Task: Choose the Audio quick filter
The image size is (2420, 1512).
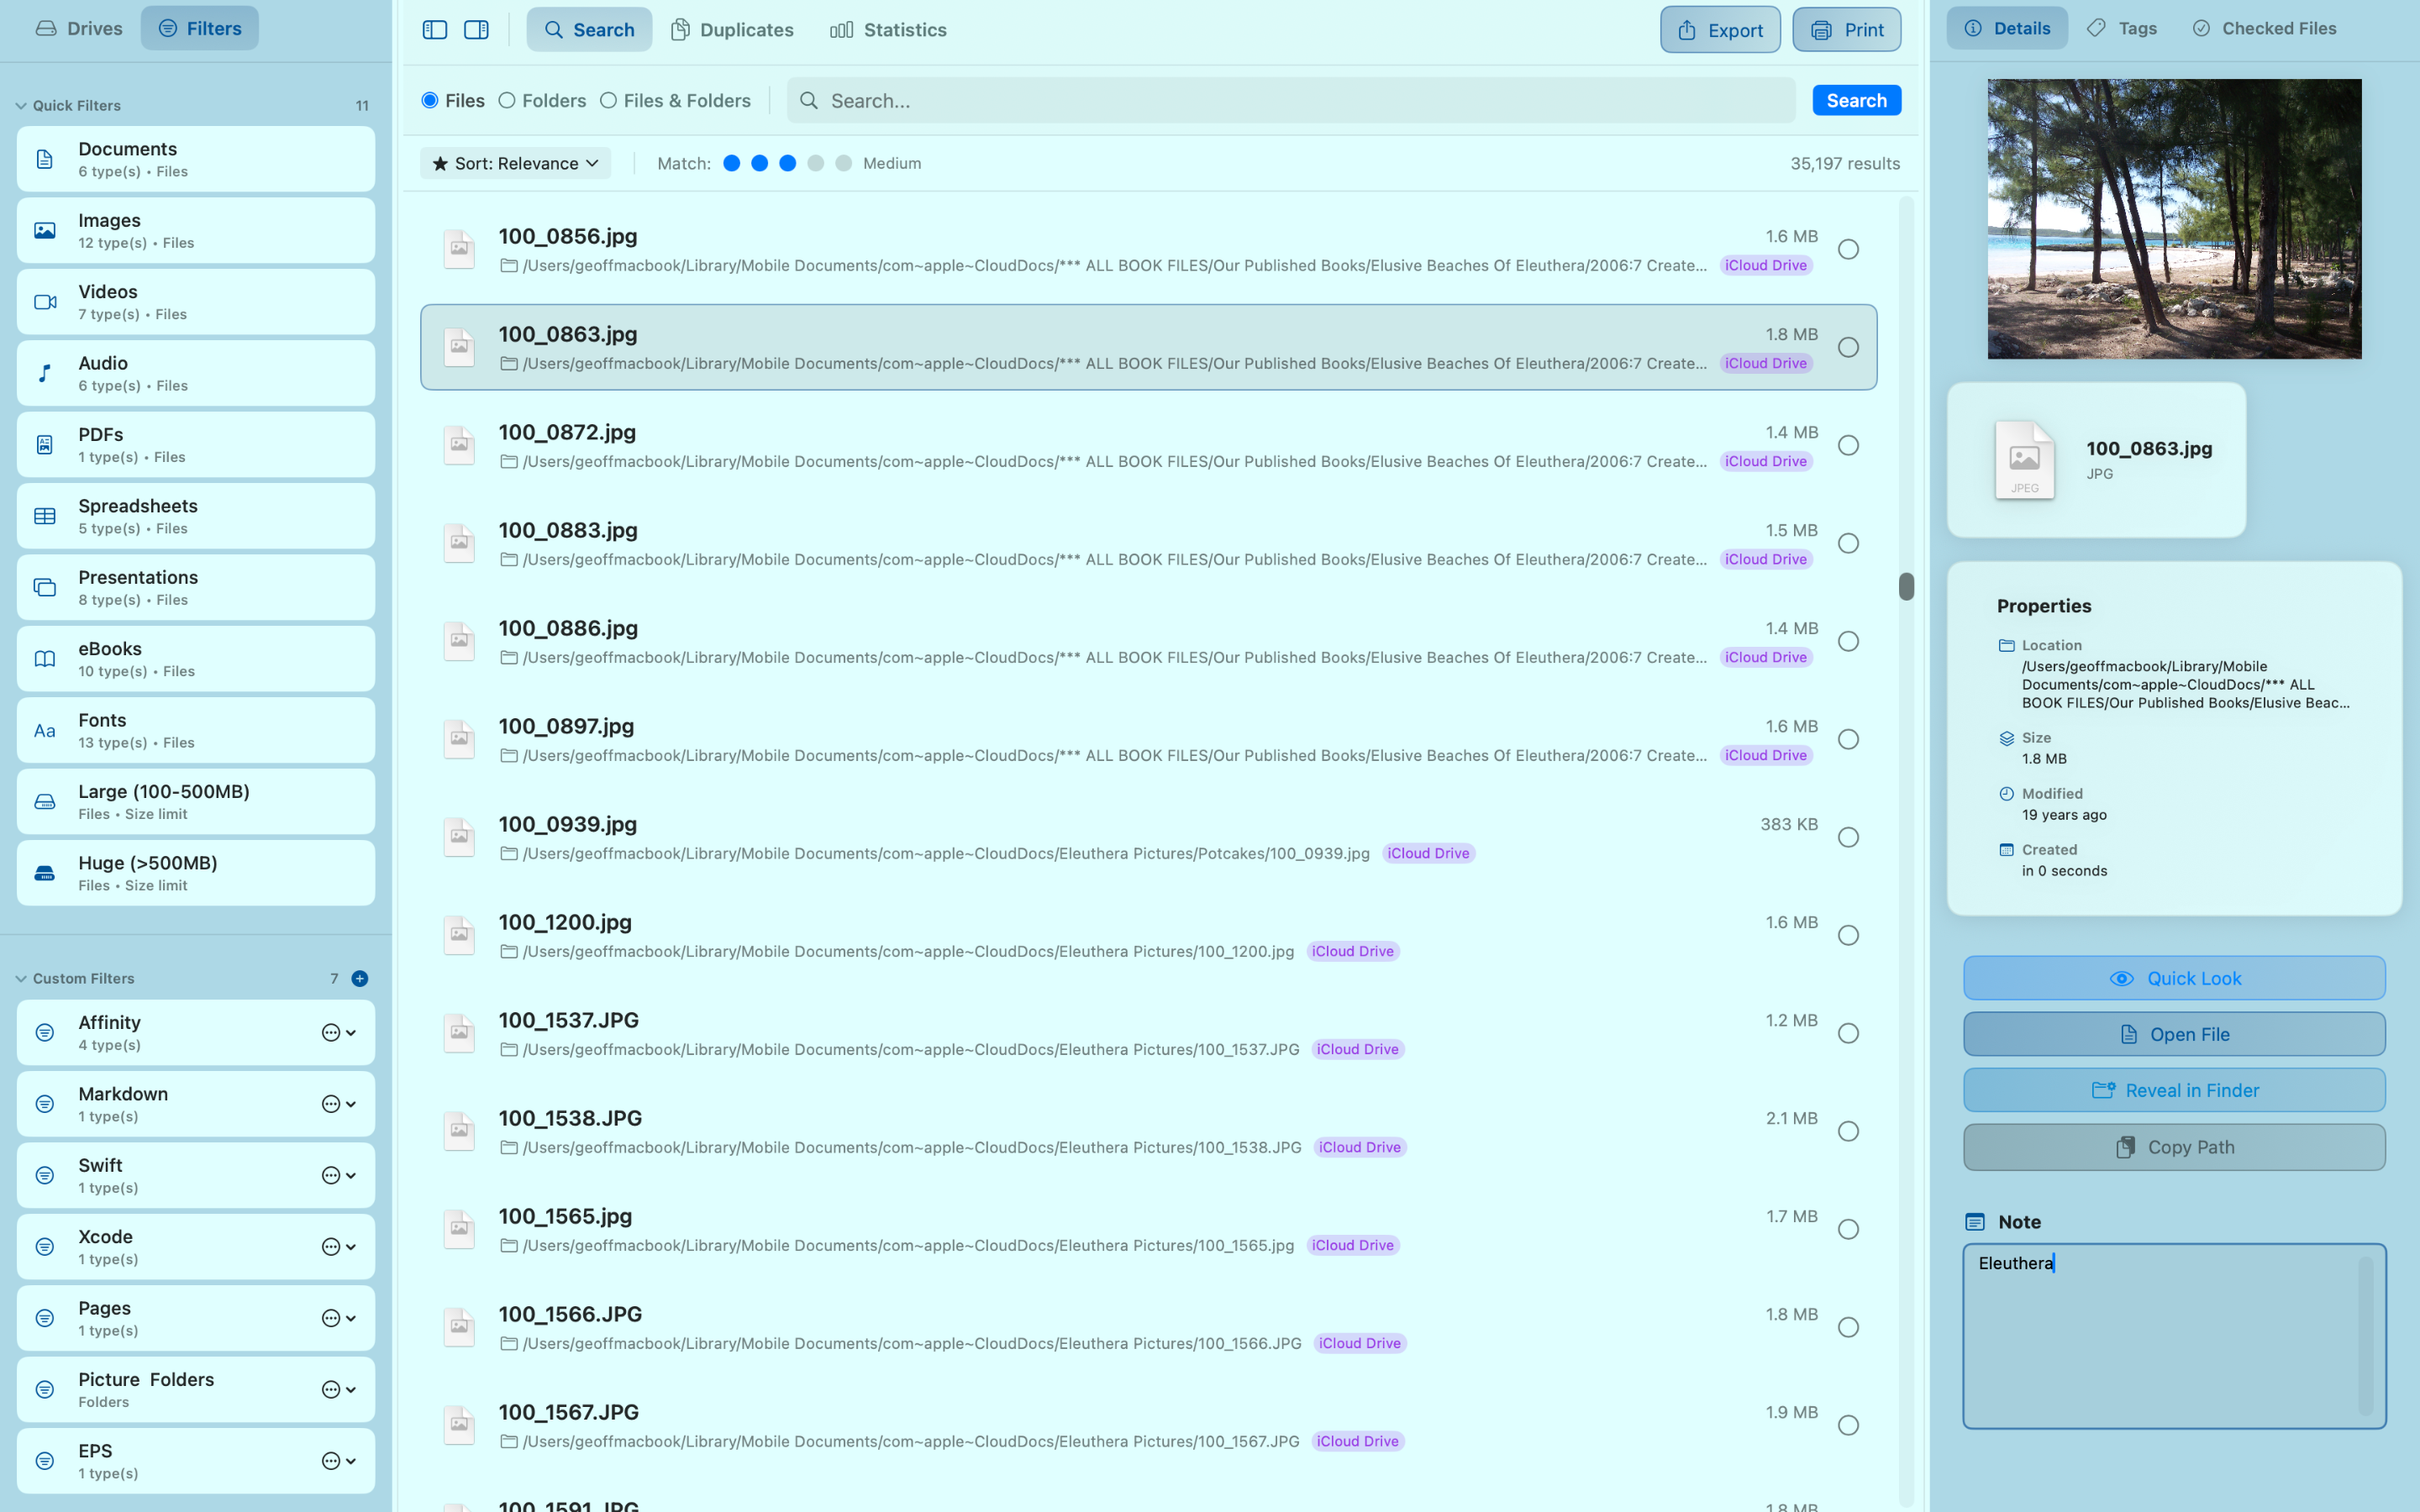Action: click(x=196, y=373)
